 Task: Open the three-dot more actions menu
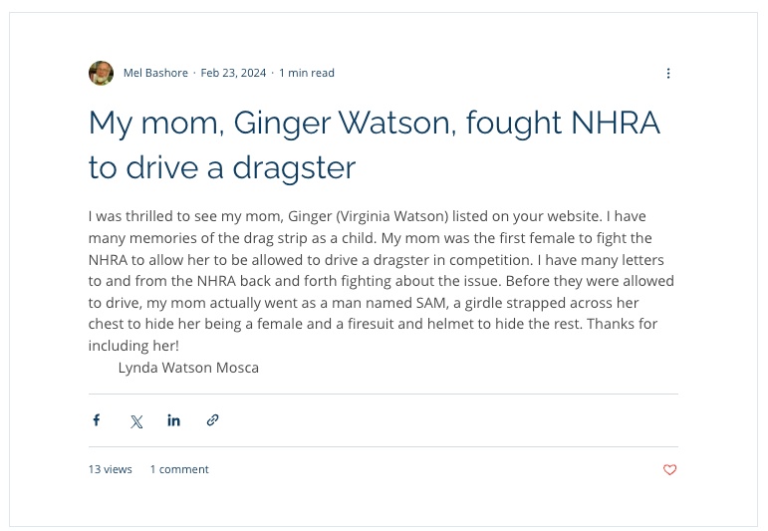(x=668, y=73)
